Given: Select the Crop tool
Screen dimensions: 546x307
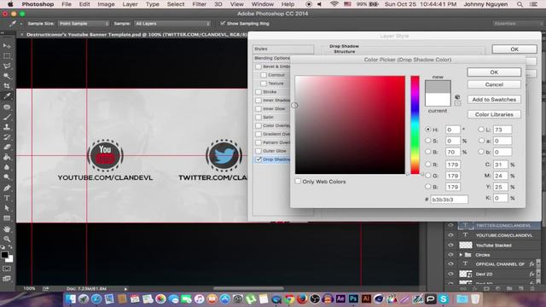Looking at the screenshot, I should [7, 86].
